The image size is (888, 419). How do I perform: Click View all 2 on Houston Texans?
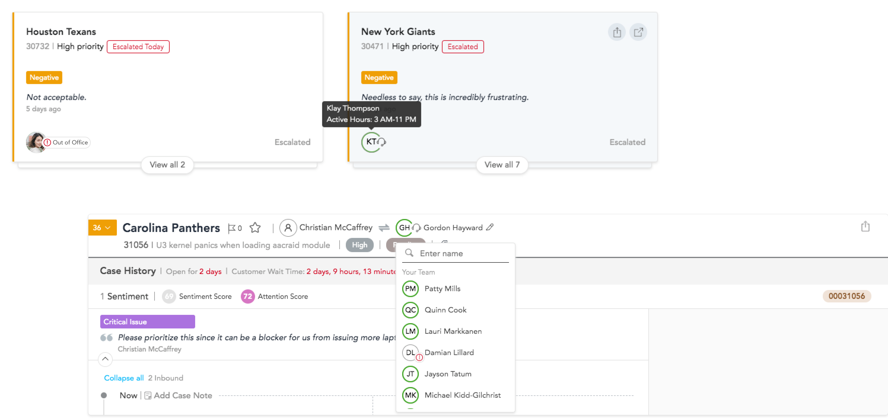point(167,165)
